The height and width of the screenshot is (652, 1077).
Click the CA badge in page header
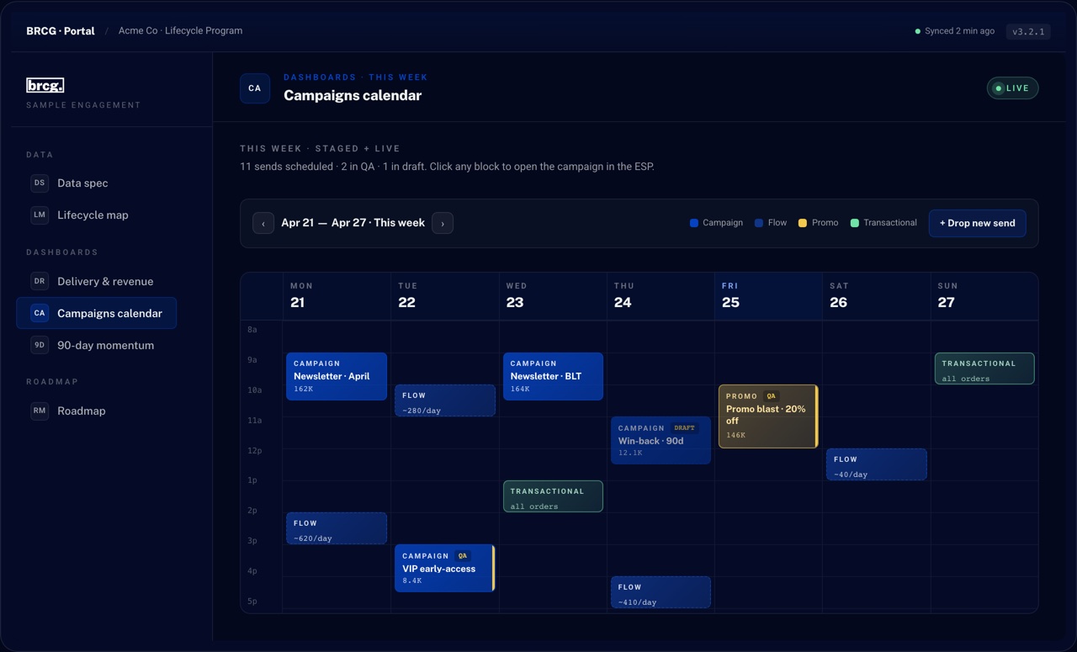coord(255,88)
